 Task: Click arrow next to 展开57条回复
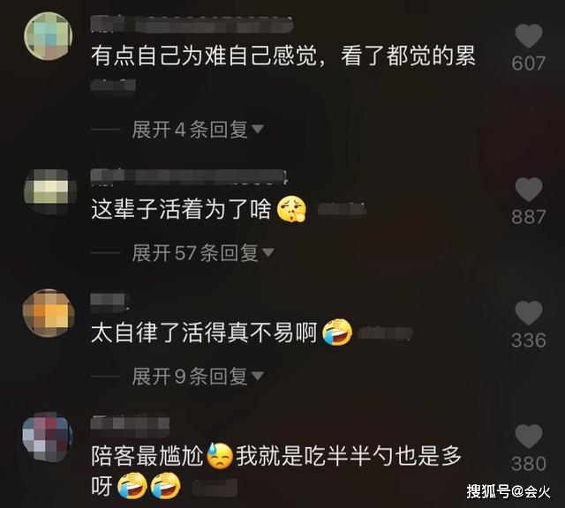(x=267, y=252)
